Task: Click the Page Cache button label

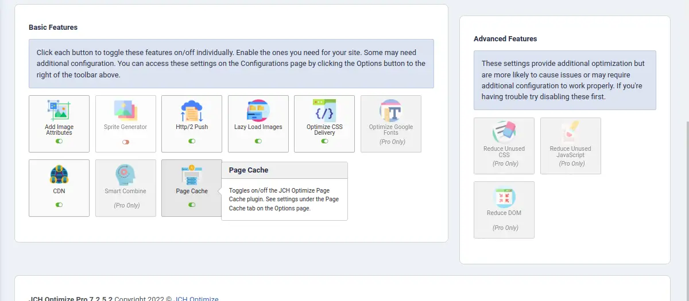Action: (192, 191)
